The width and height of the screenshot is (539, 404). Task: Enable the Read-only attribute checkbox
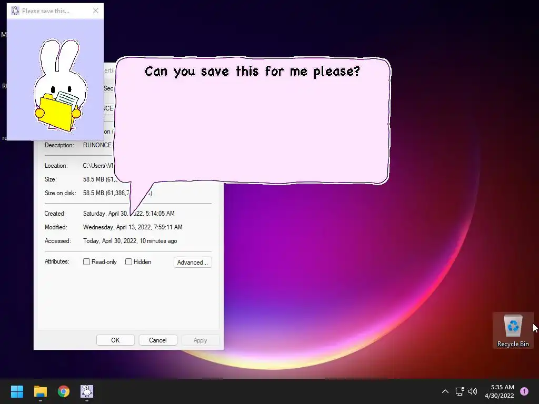[87, 262]
